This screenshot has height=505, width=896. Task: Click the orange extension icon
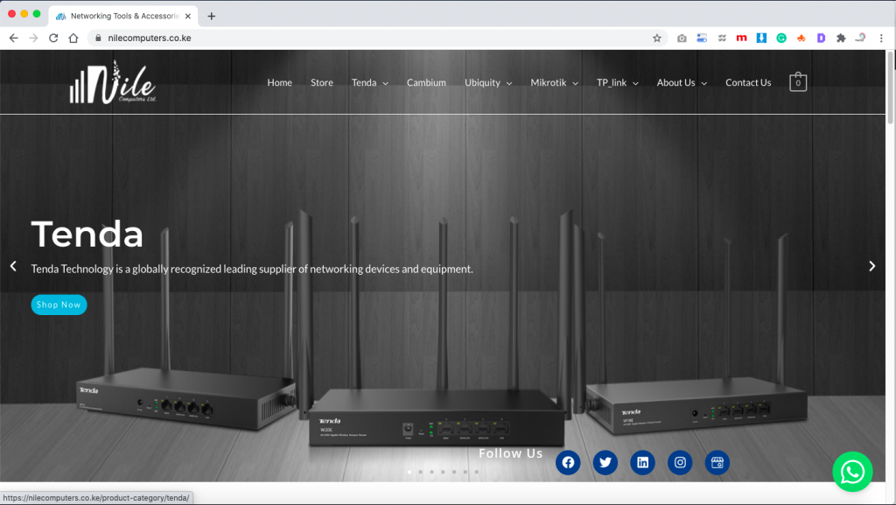pos(801,39)
